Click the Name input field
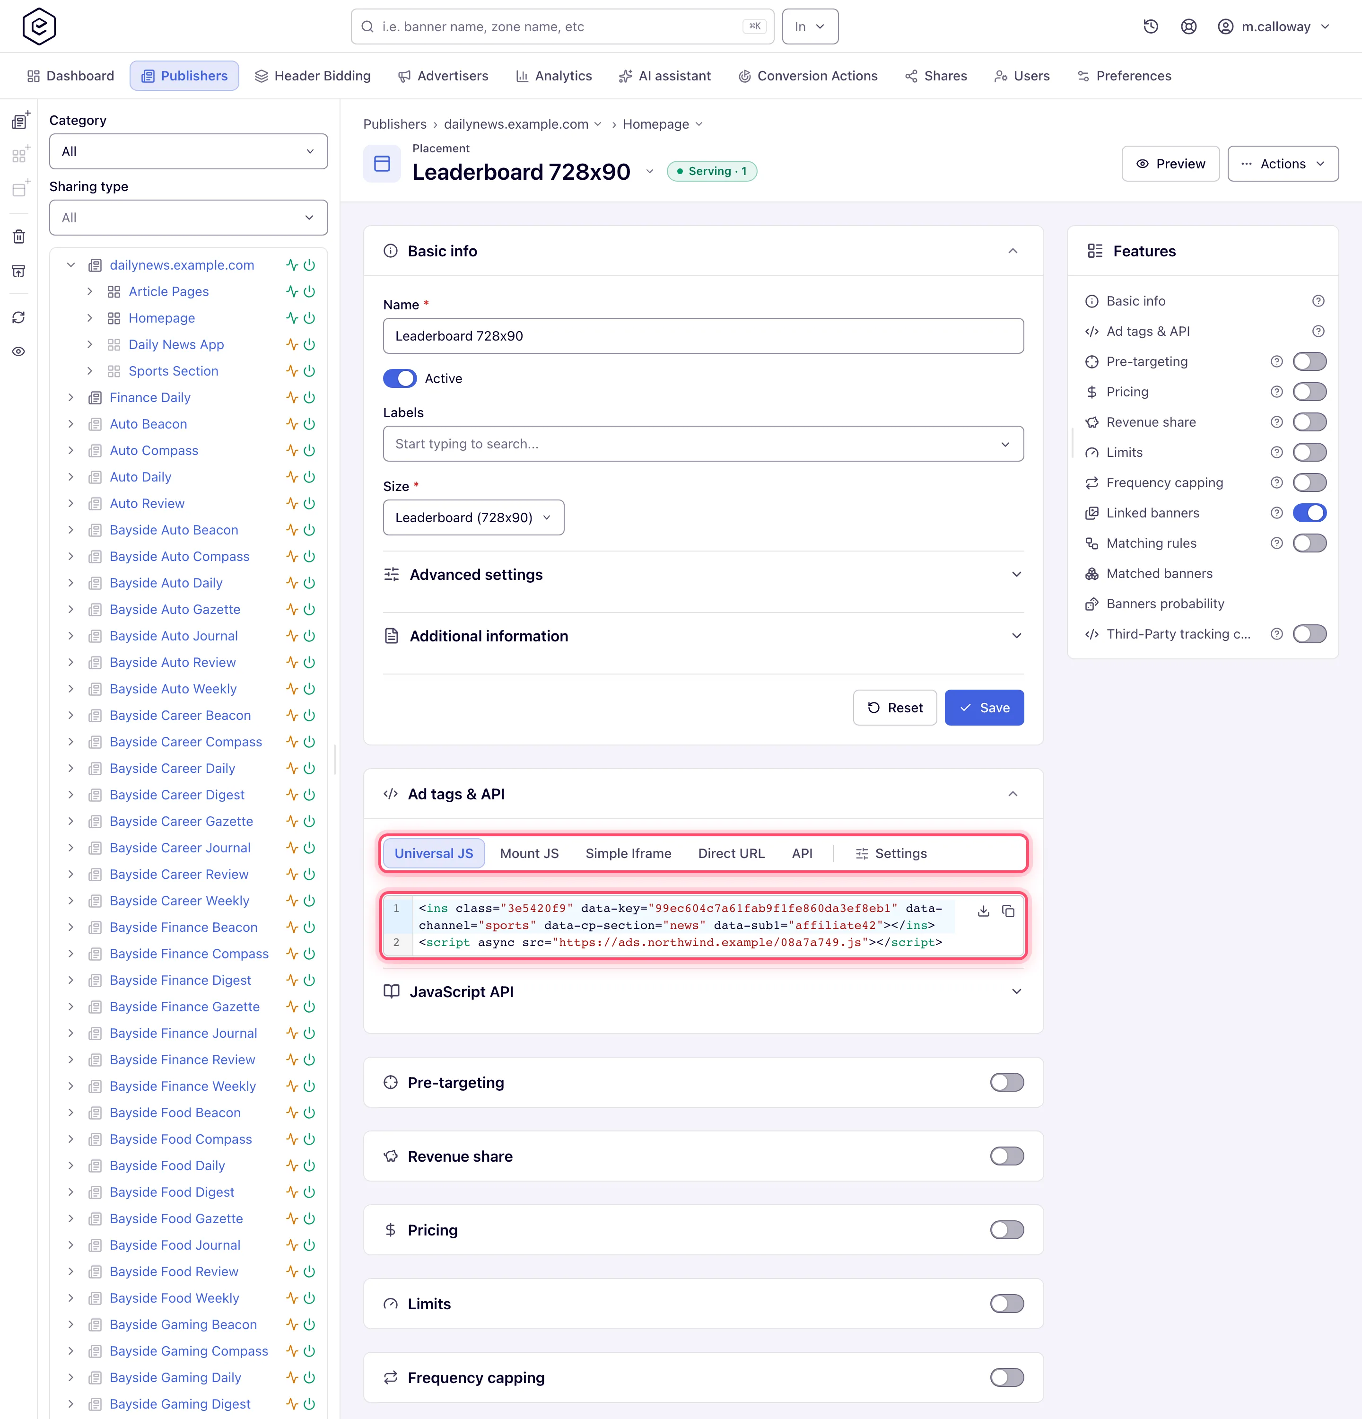The image size is (1362, 1419). tap(703, 336)
